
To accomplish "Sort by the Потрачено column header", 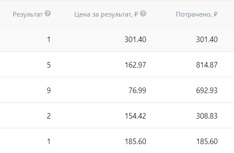I will click(x=197, y=14).
